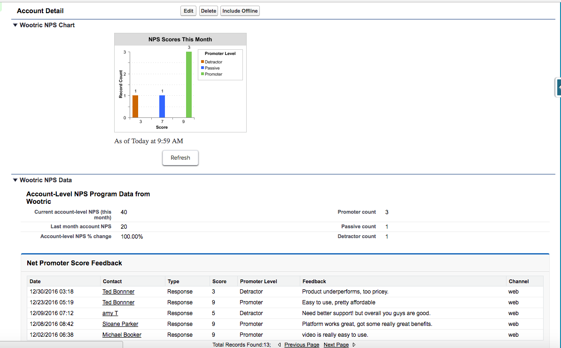Click score 5 in amy T row
Screen dimensions: 561x348
click(213, 313)
